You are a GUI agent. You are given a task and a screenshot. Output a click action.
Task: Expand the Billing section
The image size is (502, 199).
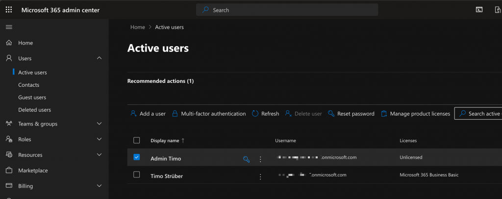[100, 186]
